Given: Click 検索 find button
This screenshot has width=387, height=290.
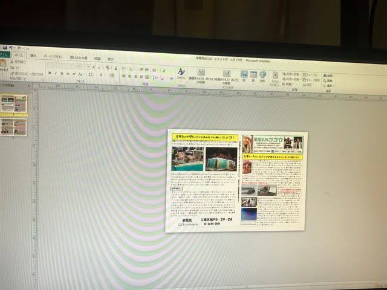Looking at the screenshot, I should pos(329,76).
